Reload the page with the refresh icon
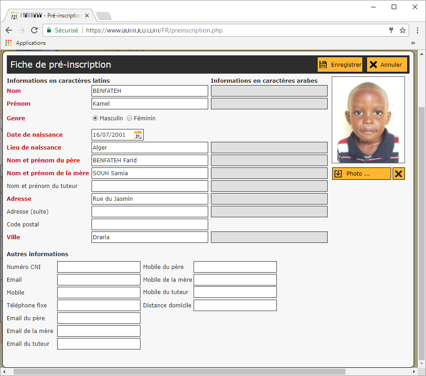Viewport: 426px width, 376px height. 34,30
